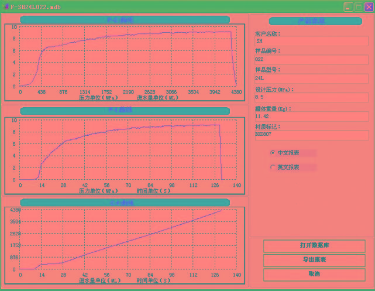Select the 中文报表 radio option
Screen dimensions: 375x291
point(273,152)
